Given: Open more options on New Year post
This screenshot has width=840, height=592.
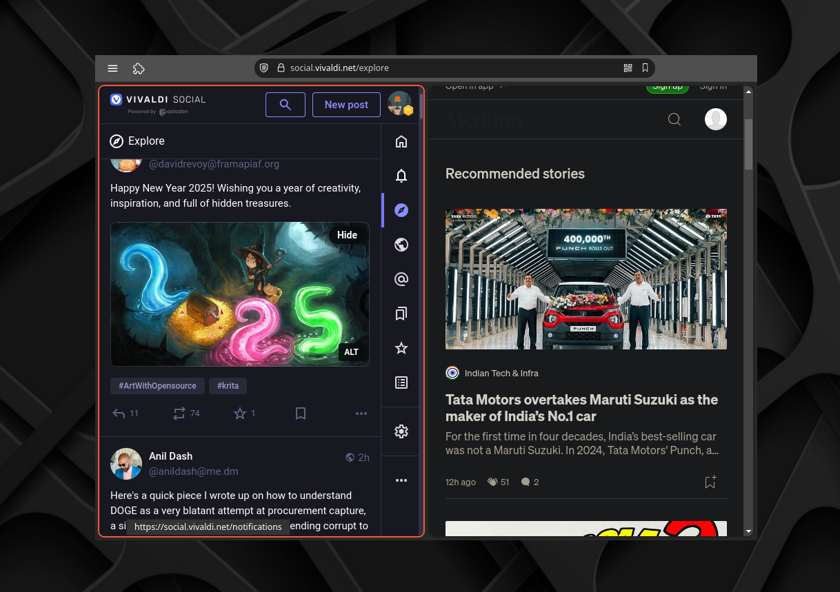Looking at the screenshot, I should tap(361, 414).
